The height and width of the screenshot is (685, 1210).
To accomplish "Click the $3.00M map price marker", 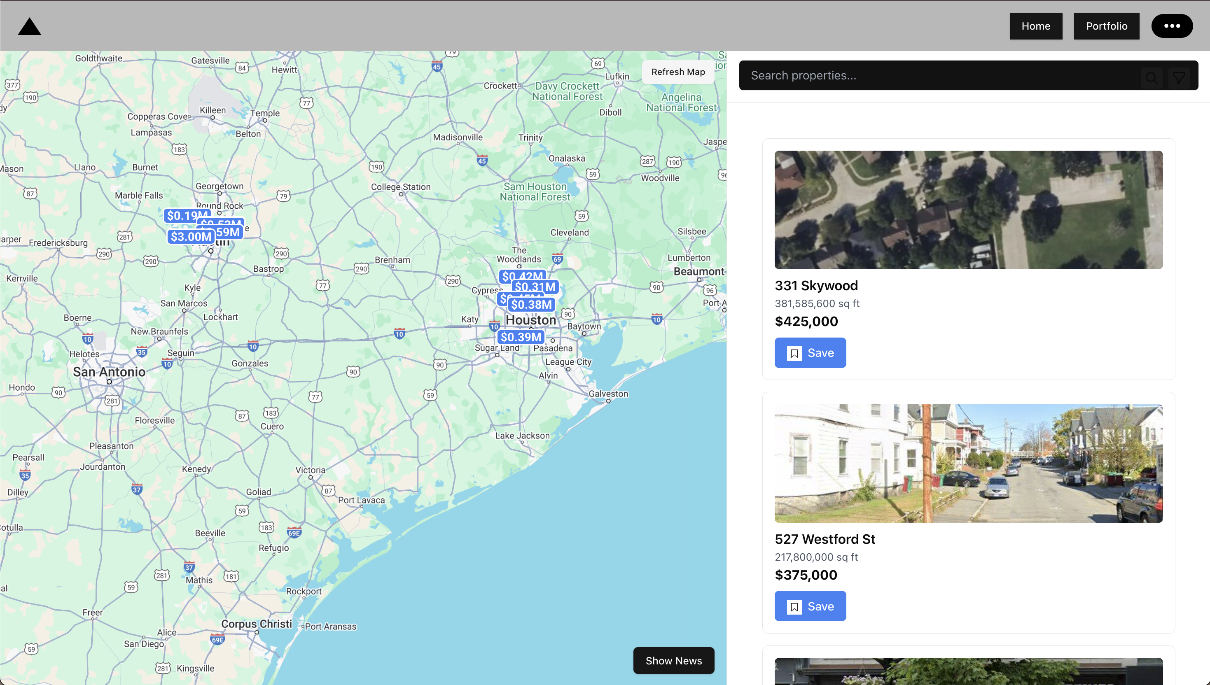I will tap(191, 237).
